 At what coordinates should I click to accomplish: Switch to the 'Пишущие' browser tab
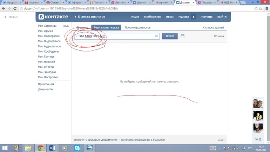207,2
